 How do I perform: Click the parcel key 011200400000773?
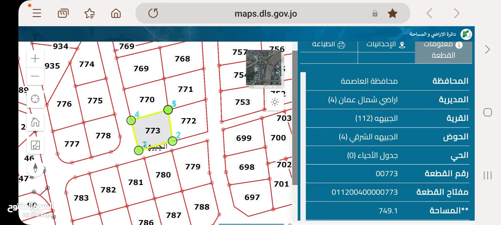click(365, 192)
